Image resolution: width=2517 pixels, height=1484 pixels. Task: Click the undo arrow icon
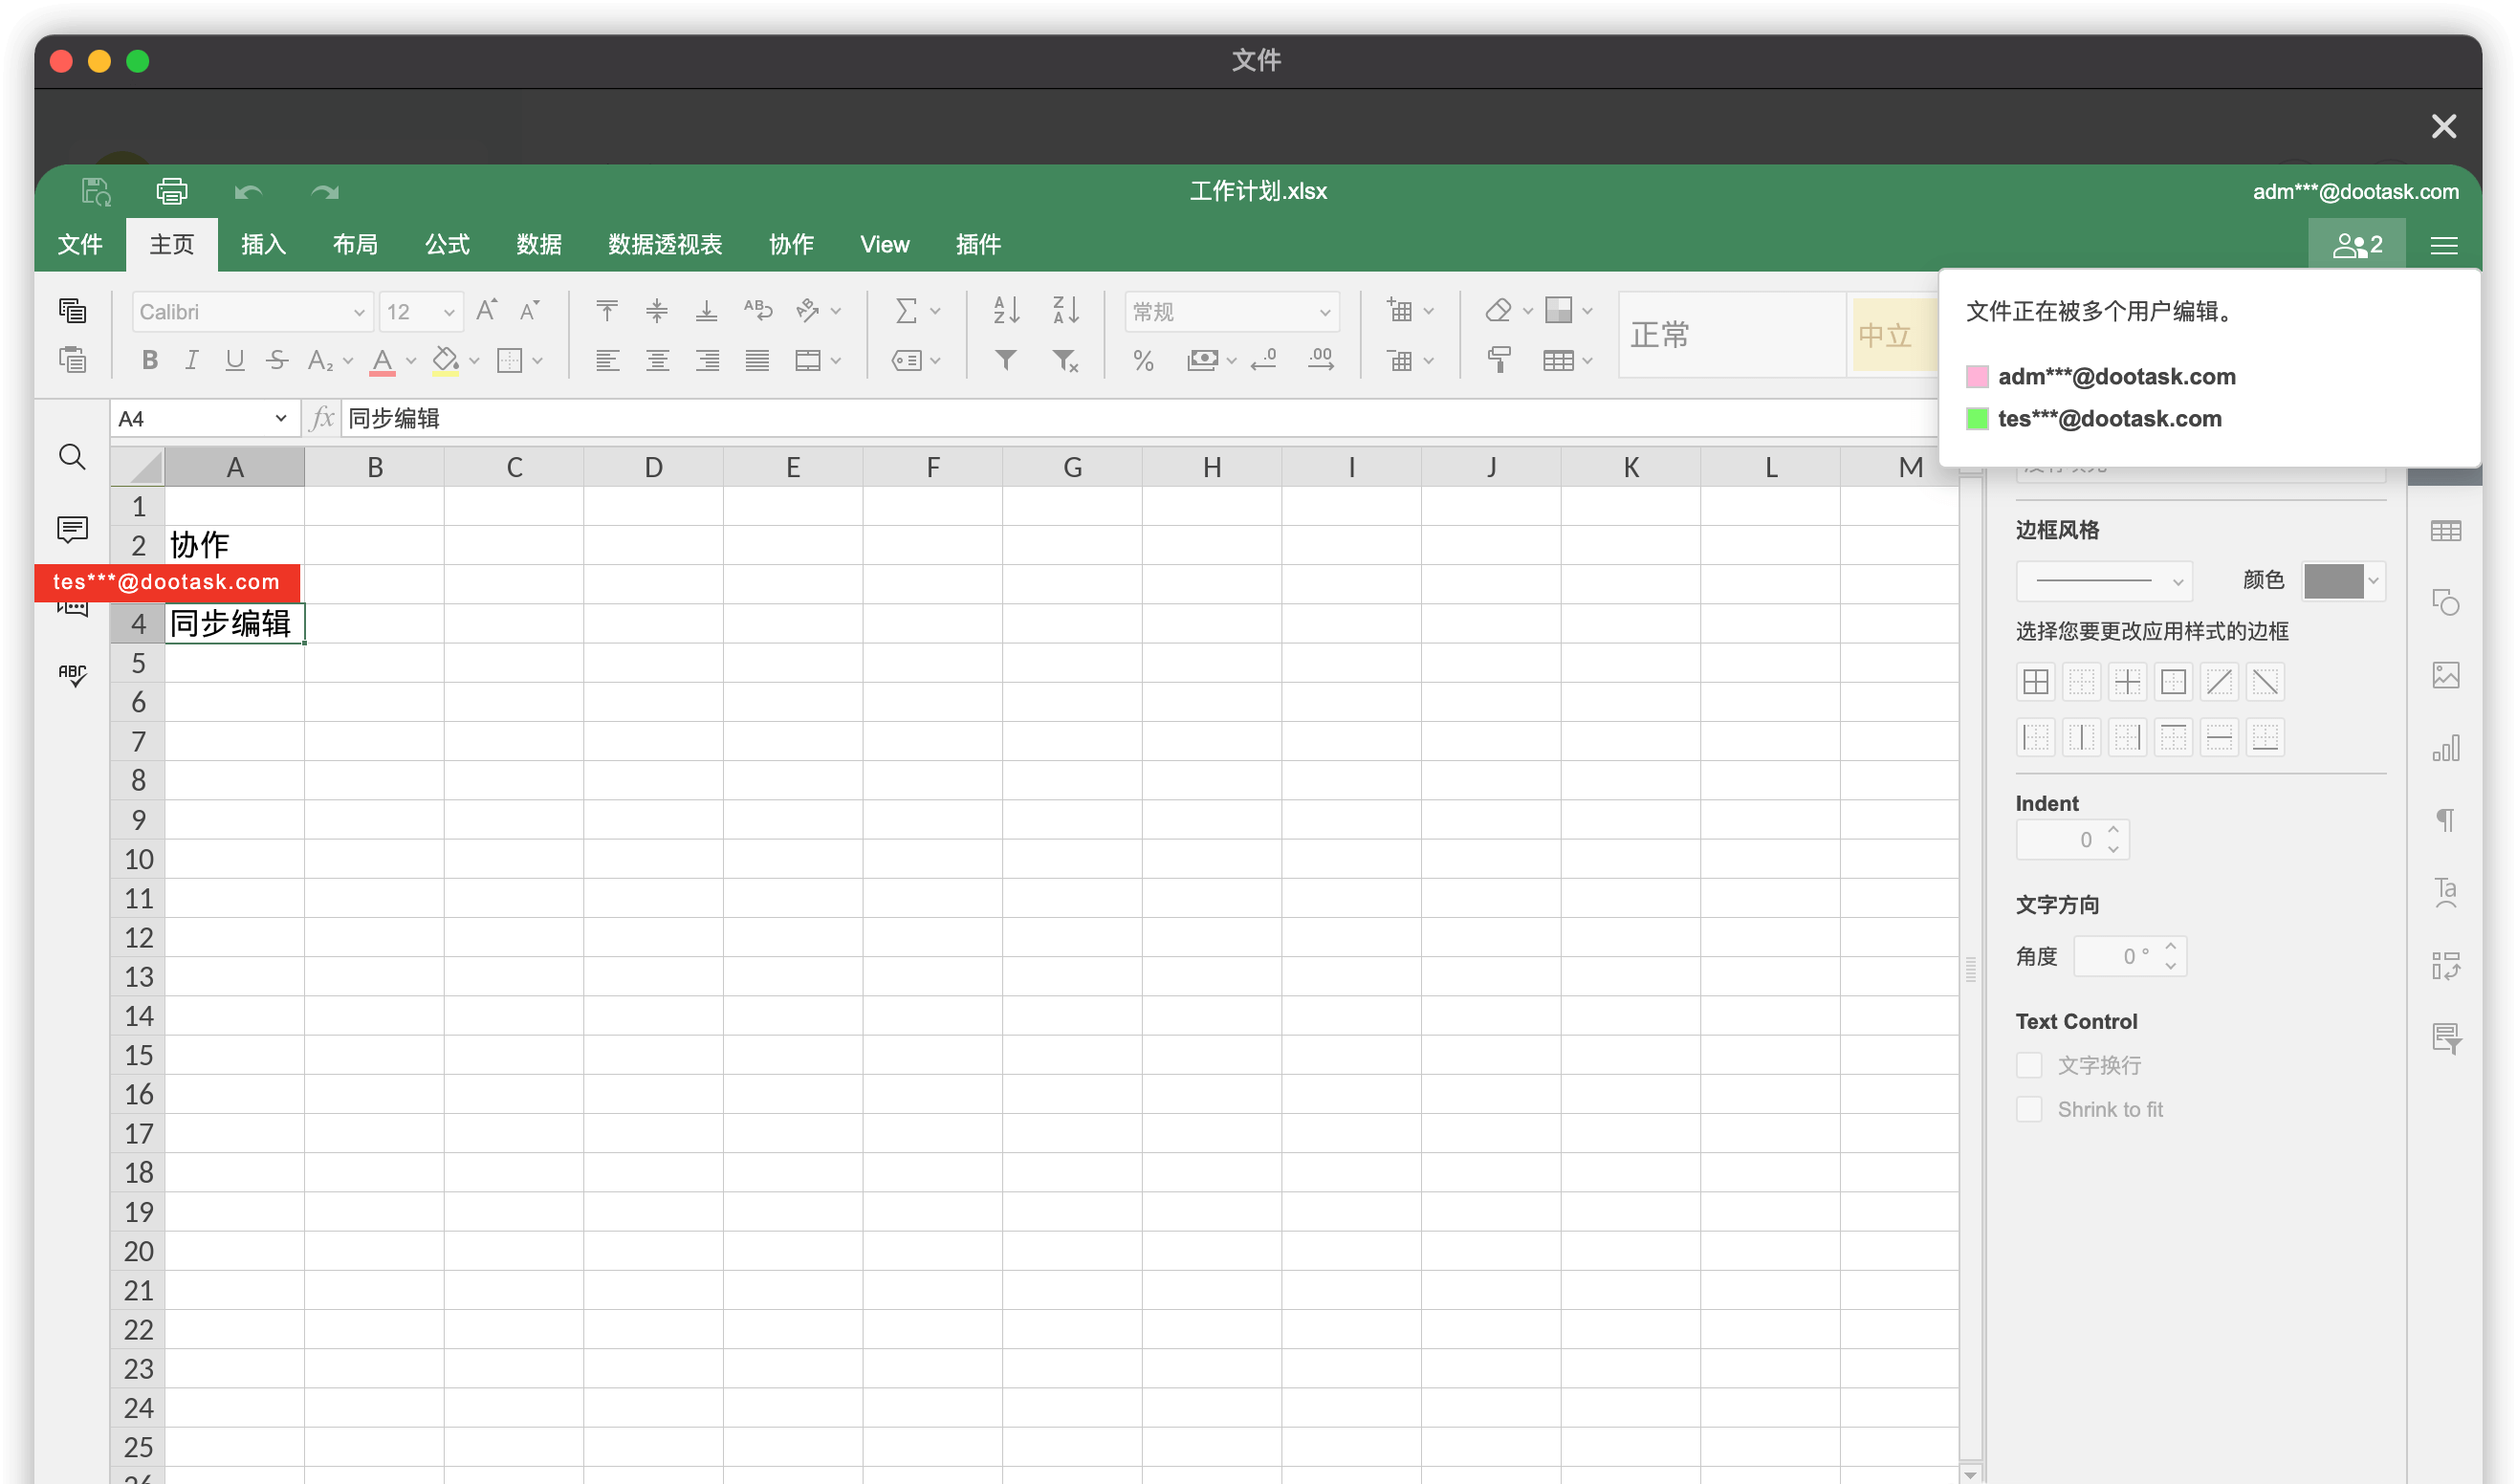click(248, 192)
